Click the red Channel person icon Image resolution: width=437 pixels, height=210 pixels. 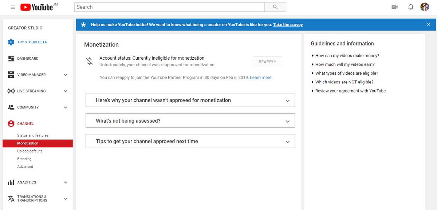[11, 124]
